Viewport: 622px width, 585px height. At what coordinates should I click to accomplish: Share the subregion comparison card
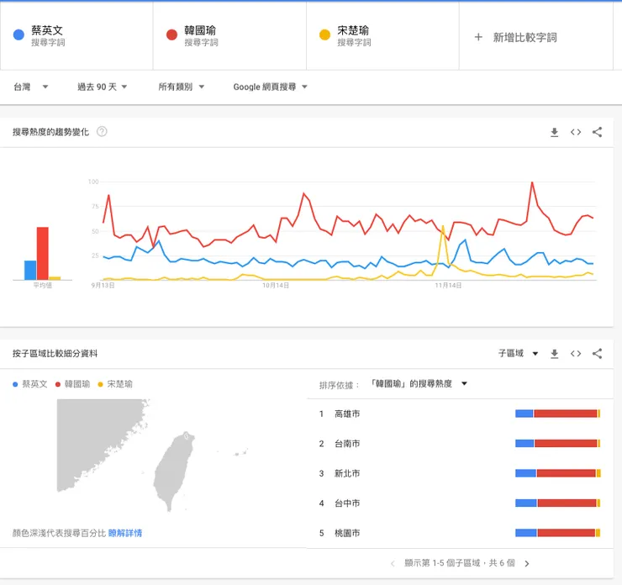(597, 353)
